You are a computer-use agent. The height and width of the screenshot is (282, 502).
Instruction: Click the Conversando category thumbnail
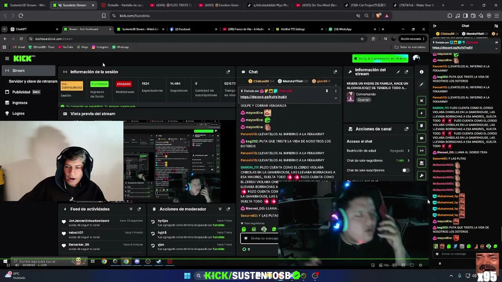coord(351,97)
